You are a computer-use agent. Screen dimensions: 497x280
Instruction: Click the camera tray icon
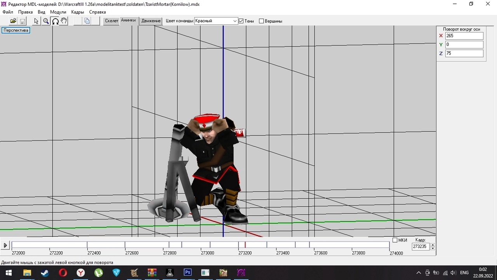coord(427,273)
